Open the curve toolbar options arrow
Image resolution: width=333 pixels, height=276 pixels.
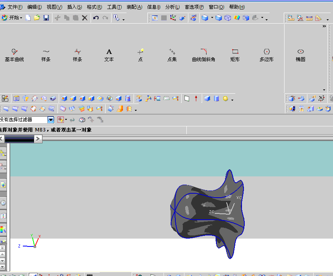pyautogui.click(x=324, y=90)
